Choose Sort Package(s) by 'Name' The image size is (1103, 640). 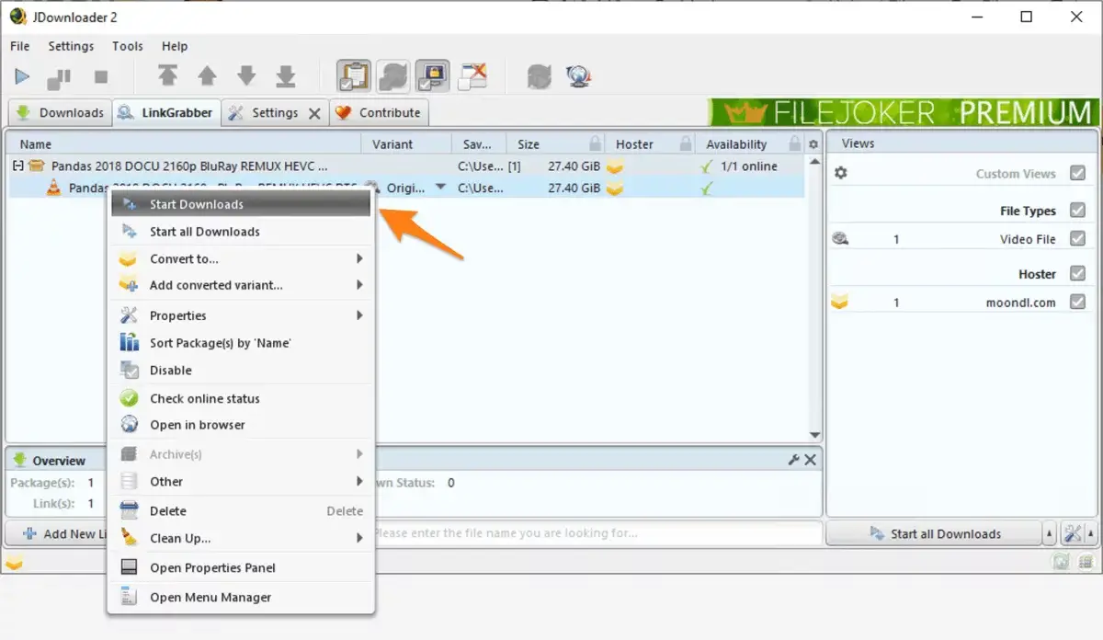241,343
